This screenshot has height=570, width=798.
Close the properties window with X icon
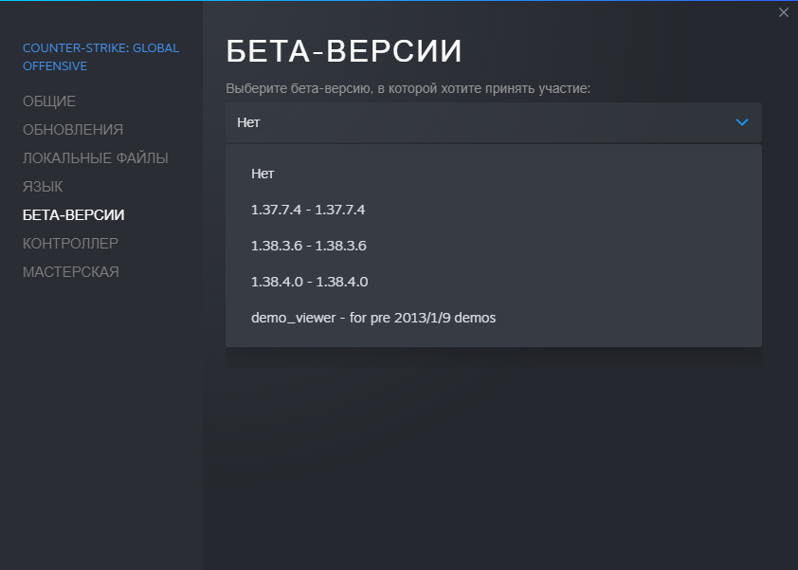click(x=783, y=12)
